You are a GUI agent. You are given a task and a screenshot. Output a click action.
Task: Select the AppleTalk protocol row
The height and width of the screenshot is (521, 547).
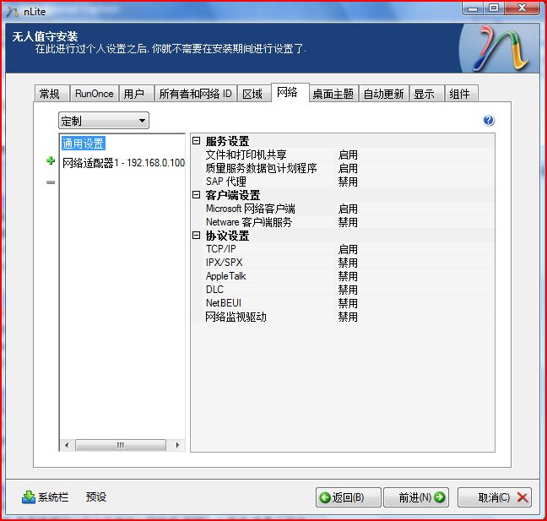pos(343,276)
